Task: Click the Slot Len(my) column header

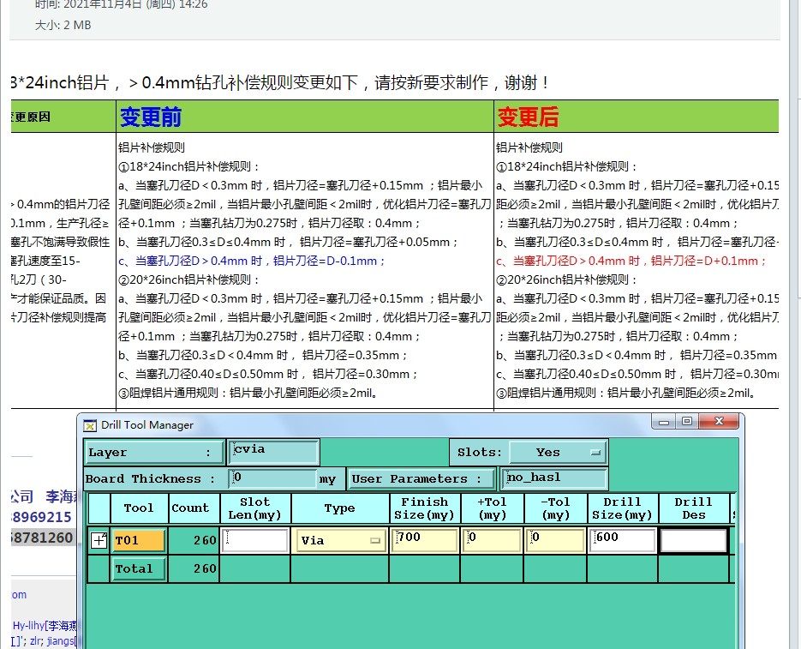Action: (x=255, y=508)
